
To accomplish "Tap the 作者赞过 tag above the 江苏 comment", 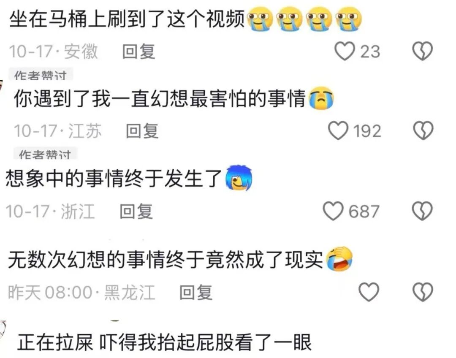I will click(x=41, y=75).
